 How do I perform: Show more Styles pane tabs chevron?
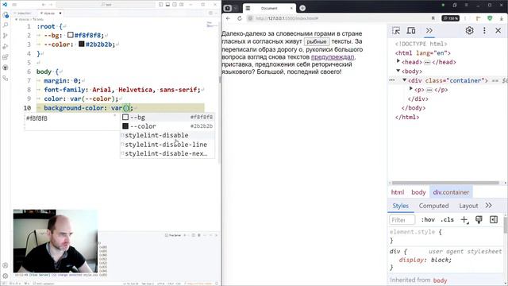(489, 206)
